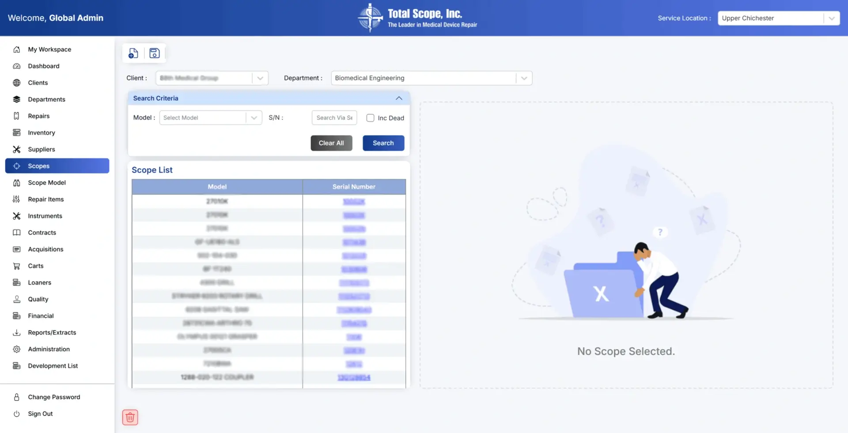The height and width of the screenshot is (433, 848).
Task: Go to Reports/Extracts in the sidebar
Action: pos(52,332)
